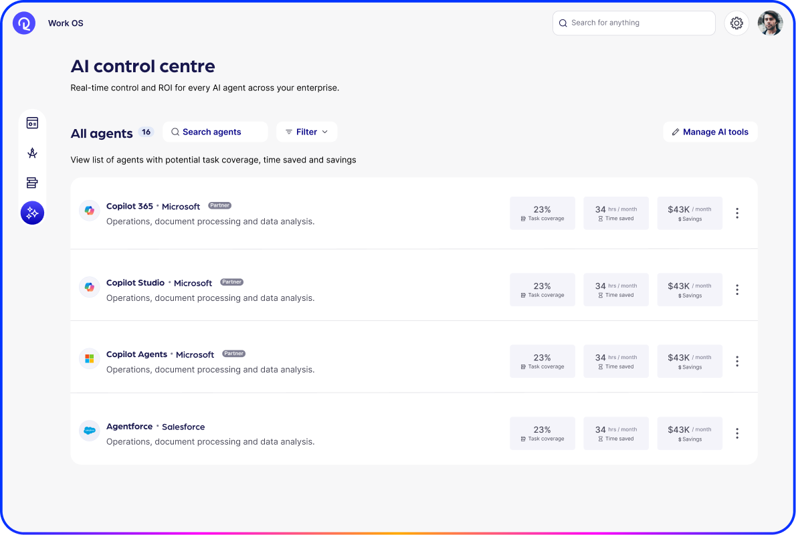Screen dimensions: 796x535
Task: Click the Partner badge next to Copilot 365
Action: (219, 205)
